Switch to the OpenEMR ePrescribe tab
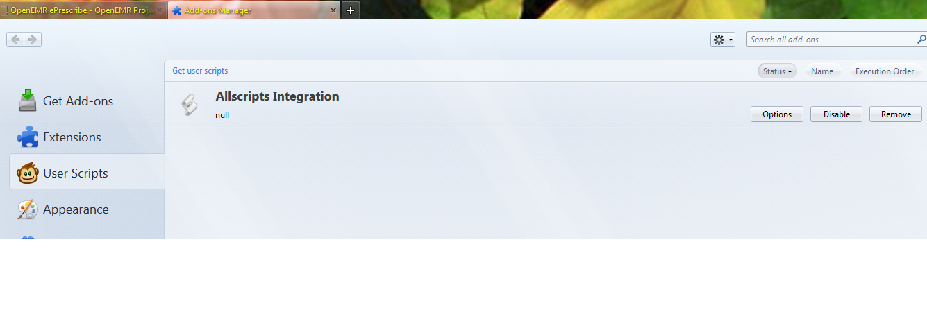 (x=82, y=10)
